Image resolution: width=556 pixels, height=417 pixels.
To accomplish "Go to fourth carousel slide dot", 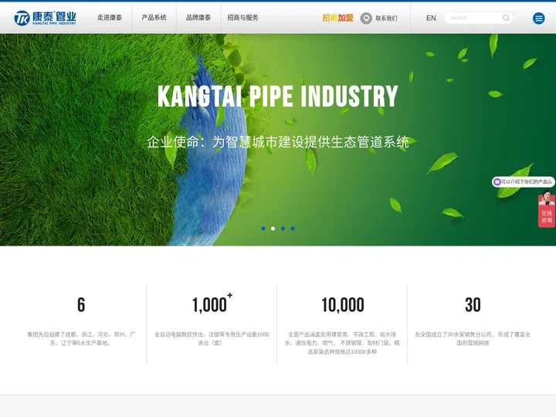I will coord(293,229).
